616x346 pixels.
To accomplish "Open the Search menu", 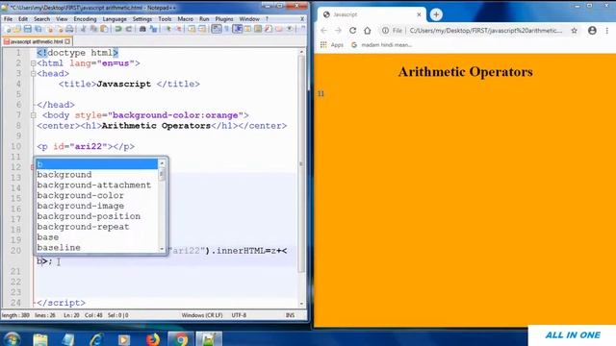I will 41,19.
